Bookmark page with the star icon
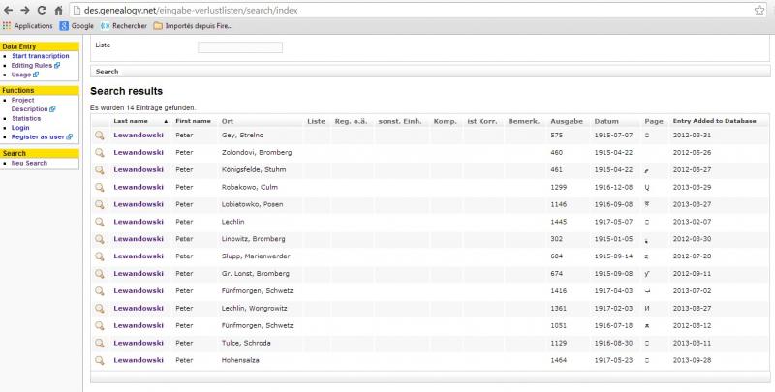775x392 pixels. click(760, 10)
